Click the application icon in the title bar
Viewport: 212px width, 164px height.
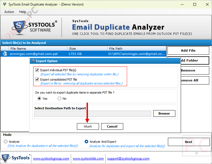(x=5, y=4)
